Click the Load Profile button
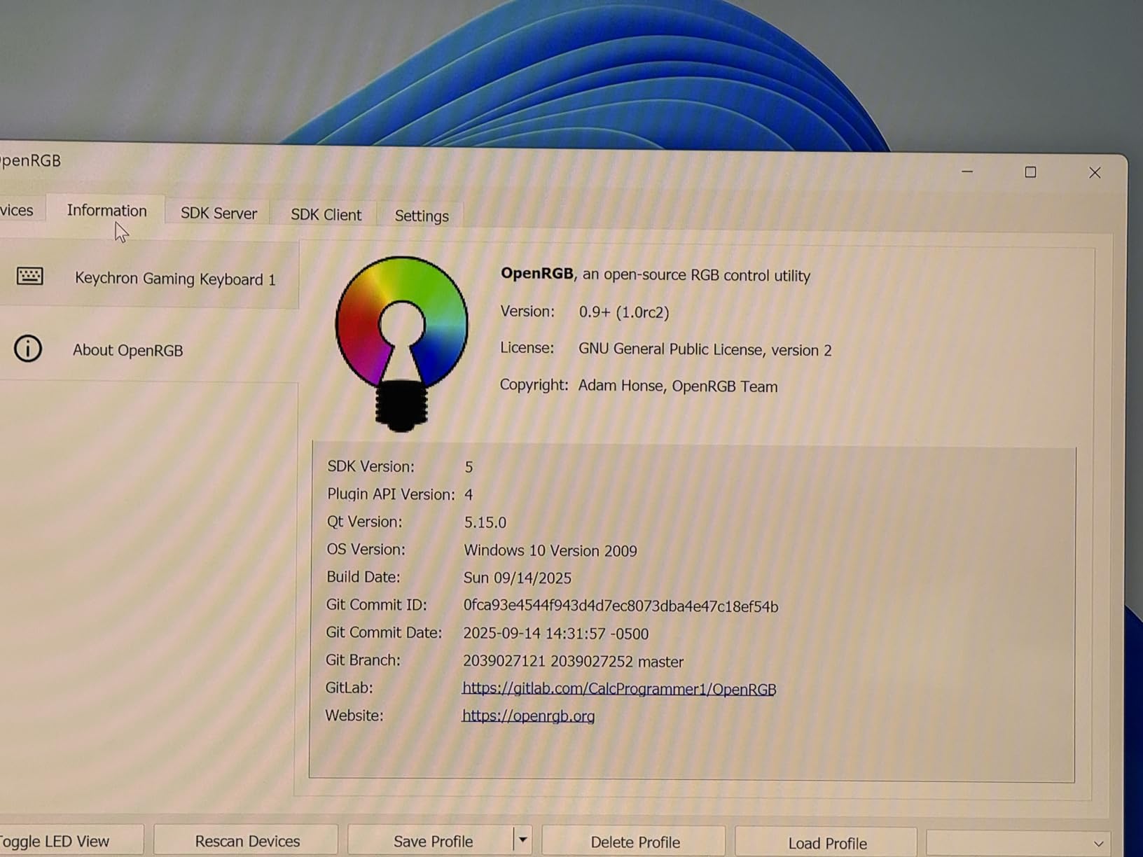The width and height of the screenshot is (1143, 857). pyautogui.click(x=827, y=843)
